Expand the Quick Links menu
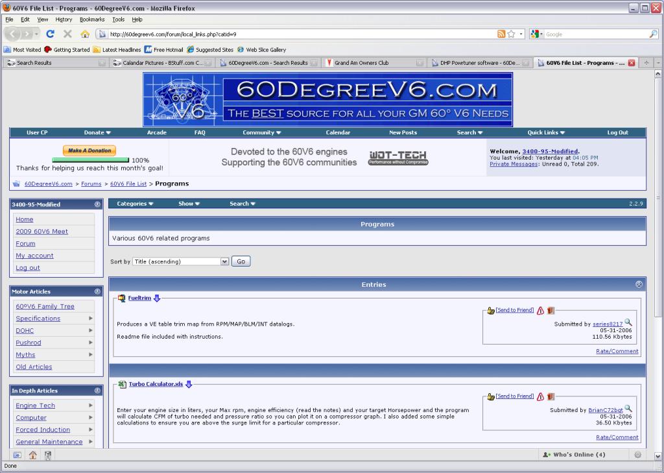Screen dimensions: 664x473 tap(546, 132)
